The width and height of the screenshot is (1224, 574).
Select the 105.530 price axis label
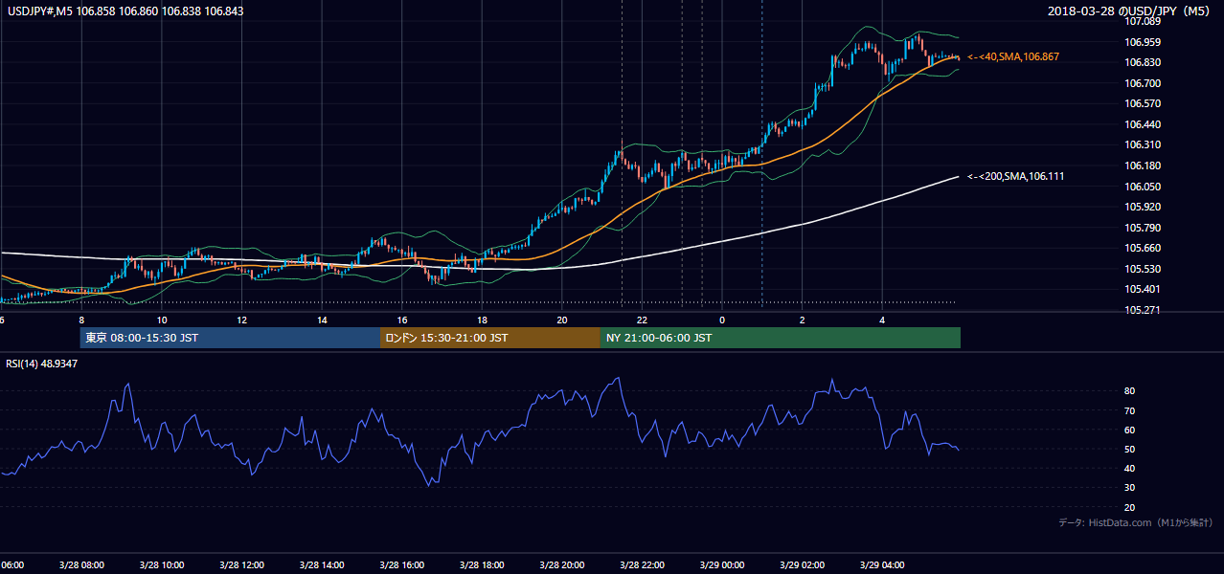click(x=1142, y=269)
